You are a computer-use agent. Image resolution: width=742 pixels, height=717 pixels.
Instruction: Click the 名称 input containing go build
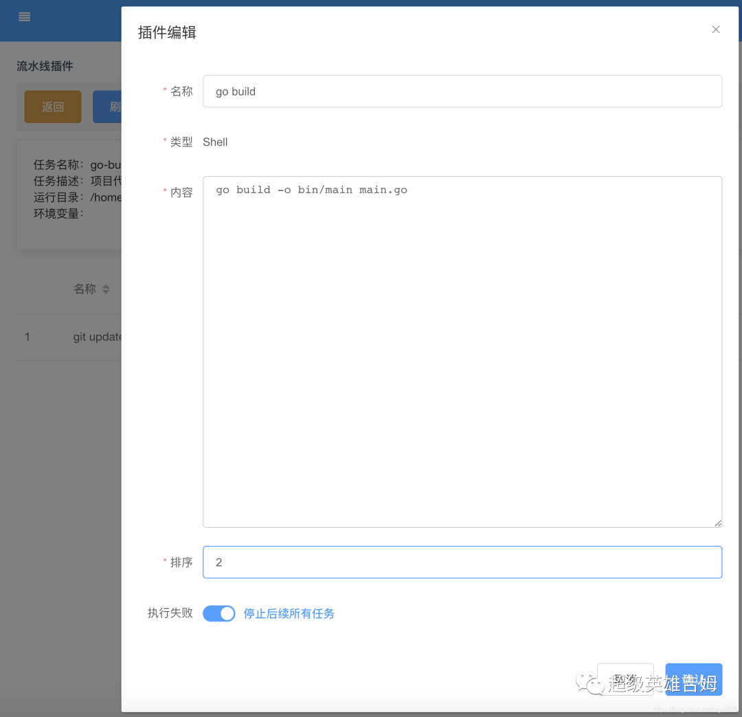click(462, 91)
